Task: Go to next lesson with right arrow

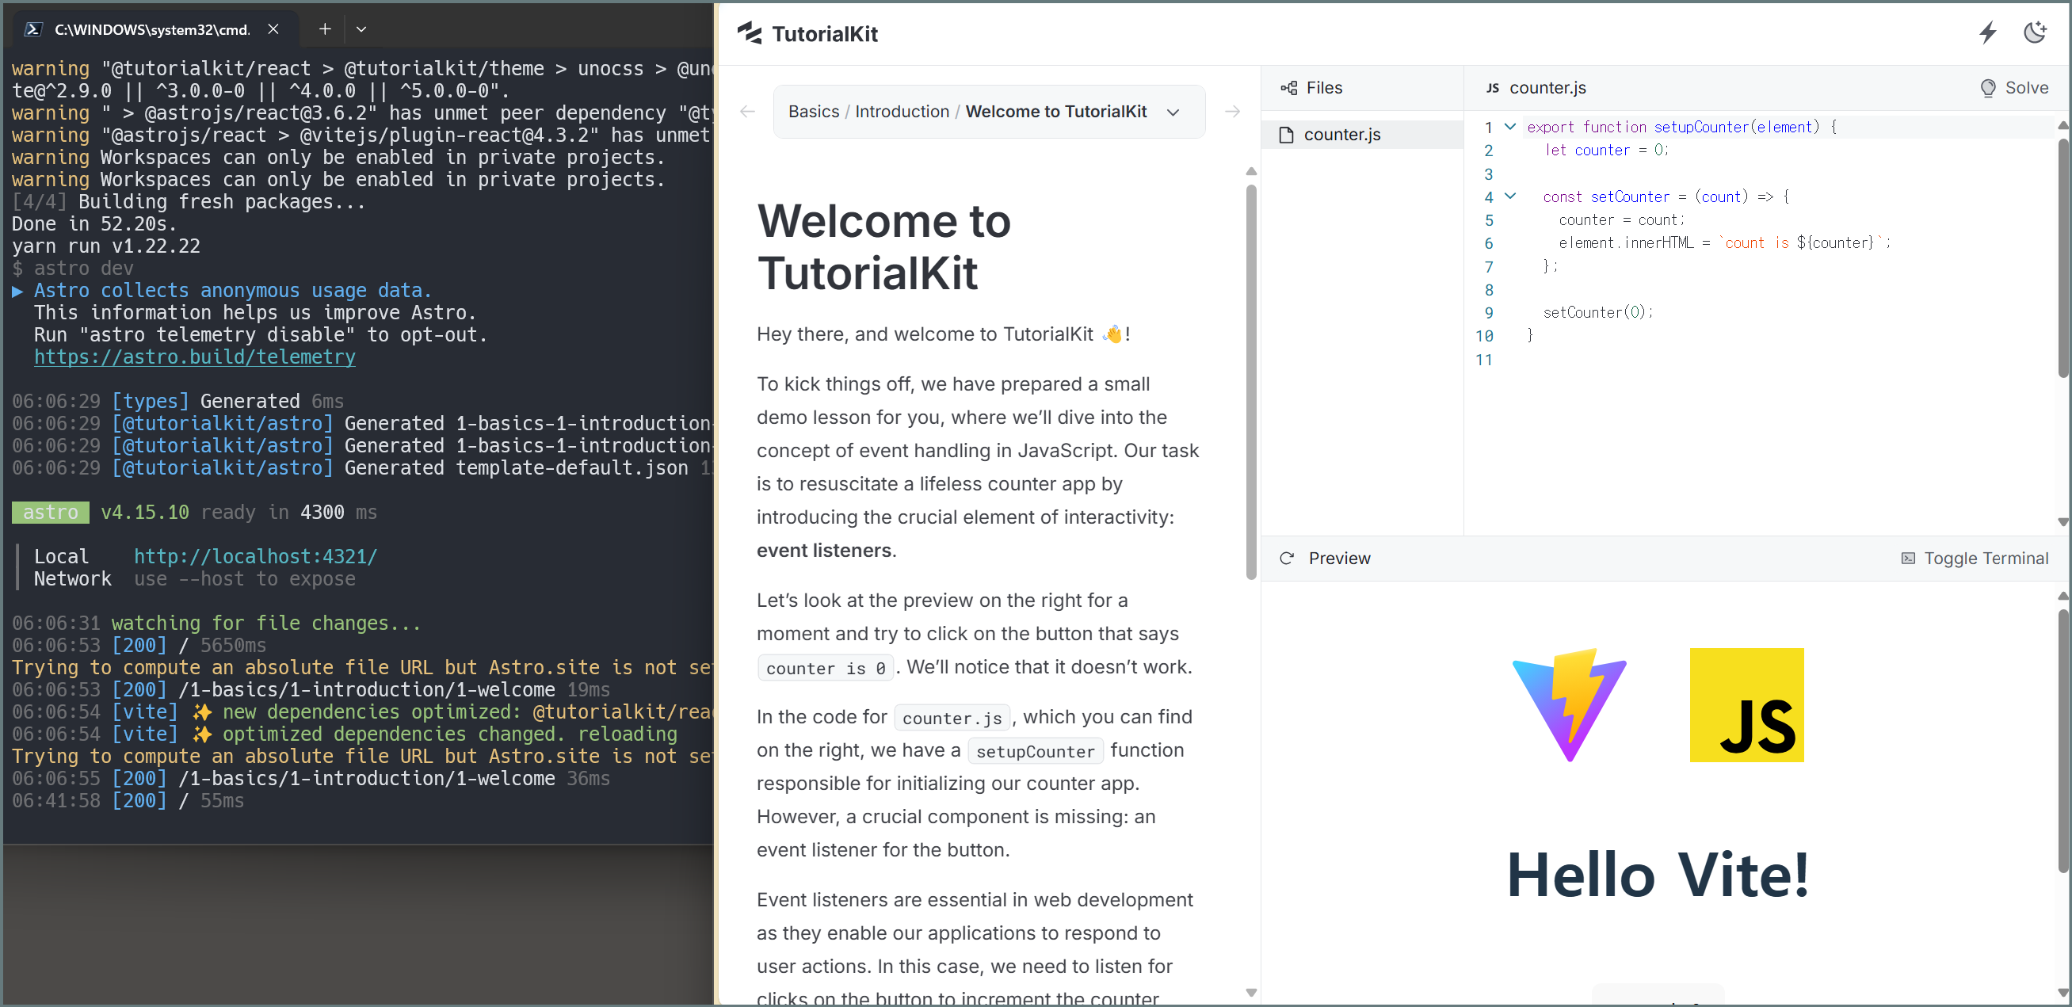Action: [1231, 112]
